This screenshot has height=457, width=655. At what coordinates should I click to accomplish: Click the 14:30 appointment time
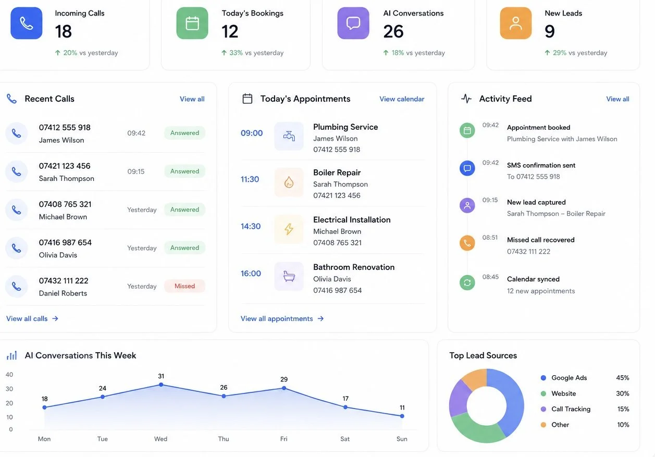251,226
